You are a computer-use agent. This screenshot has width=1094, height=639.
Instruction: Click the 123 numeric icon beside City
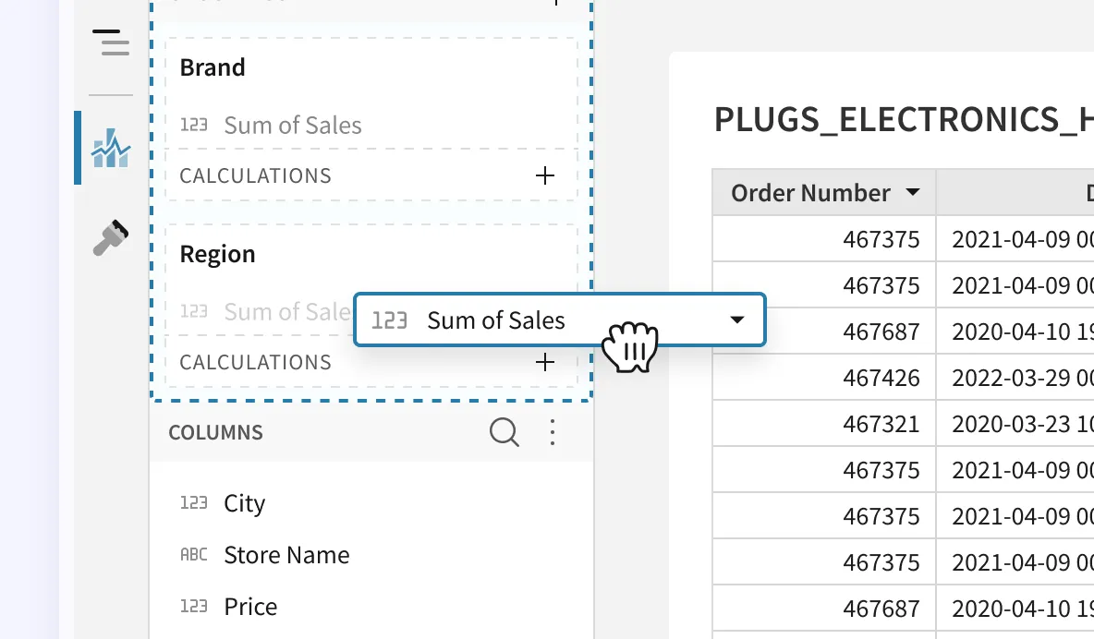(195, 503)
